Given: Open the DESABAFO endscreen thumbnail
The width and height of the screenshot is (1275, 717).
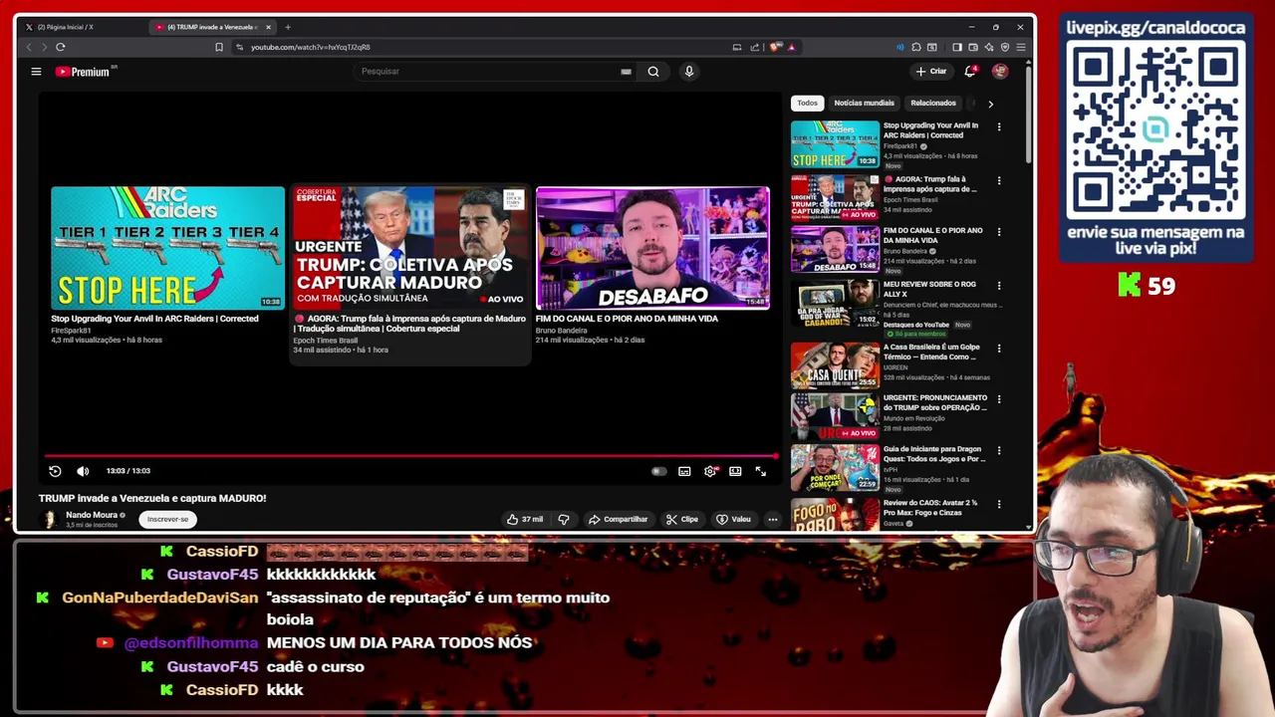Looking at the screenshot, I should point(652,248).
